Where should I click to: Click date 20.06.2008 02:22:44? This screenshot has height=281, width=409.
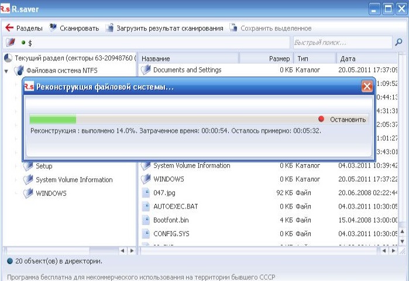coord(368,193)
